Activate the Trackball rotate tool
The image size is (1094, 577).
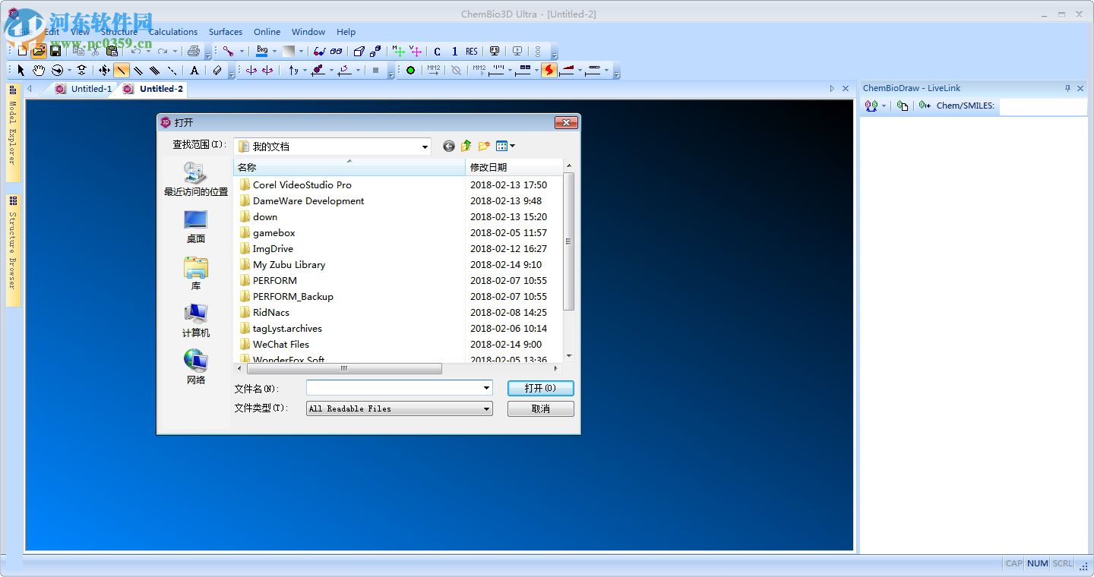click(57, 71)
